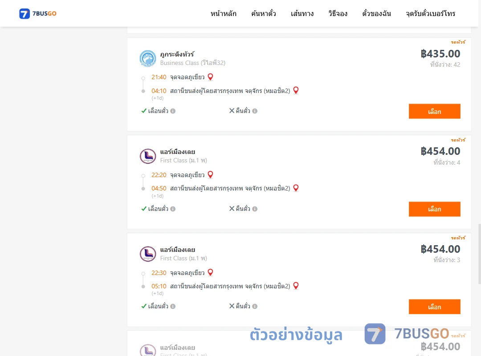The image size is (481, 356).
Task: Click ที่นั่งว่าง: 3 text
Action: 447,260
